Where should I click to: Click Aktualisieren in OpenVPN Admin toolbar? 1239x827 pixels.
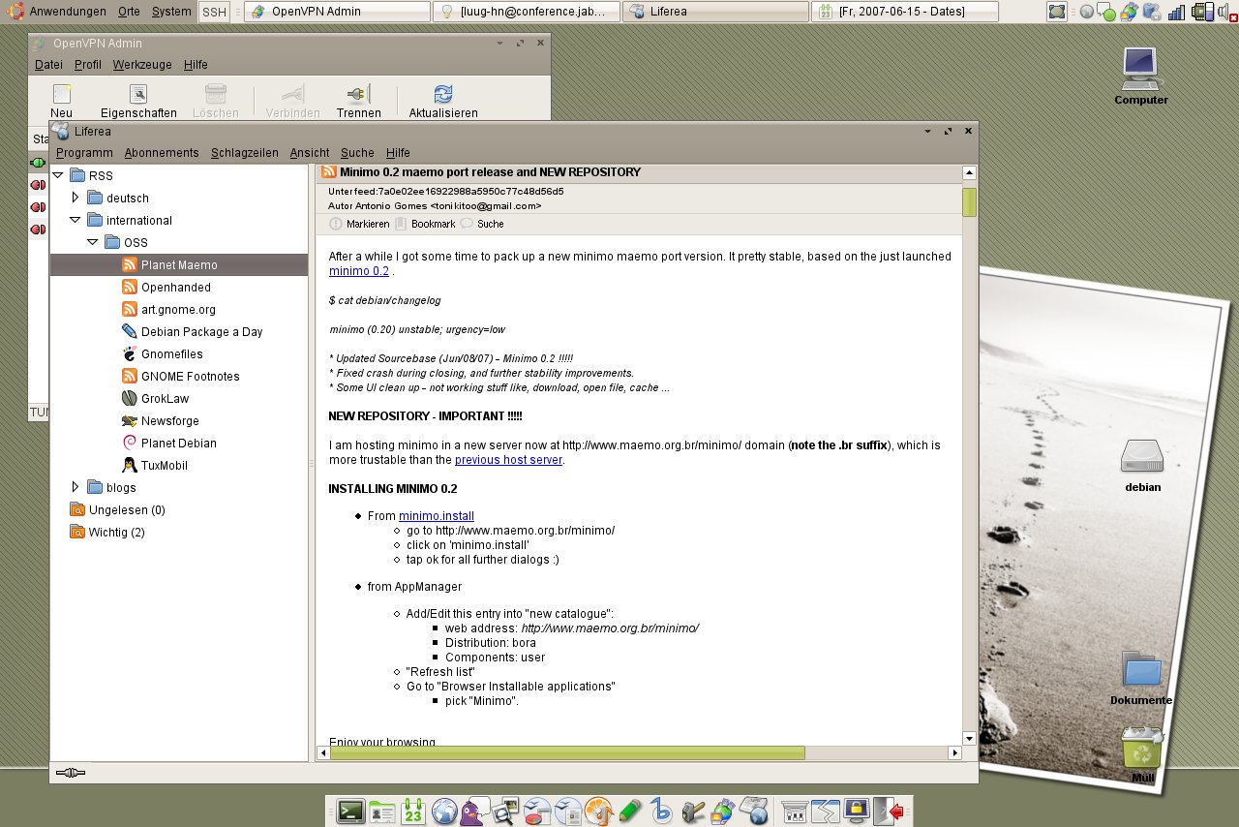(443, 102)
